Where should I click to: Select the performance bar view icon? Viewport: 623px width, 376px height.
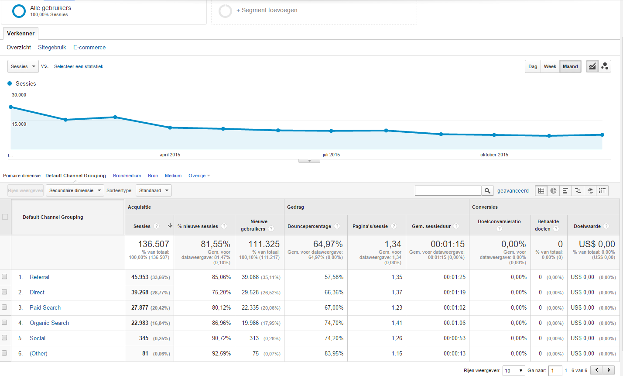point(565,190)
